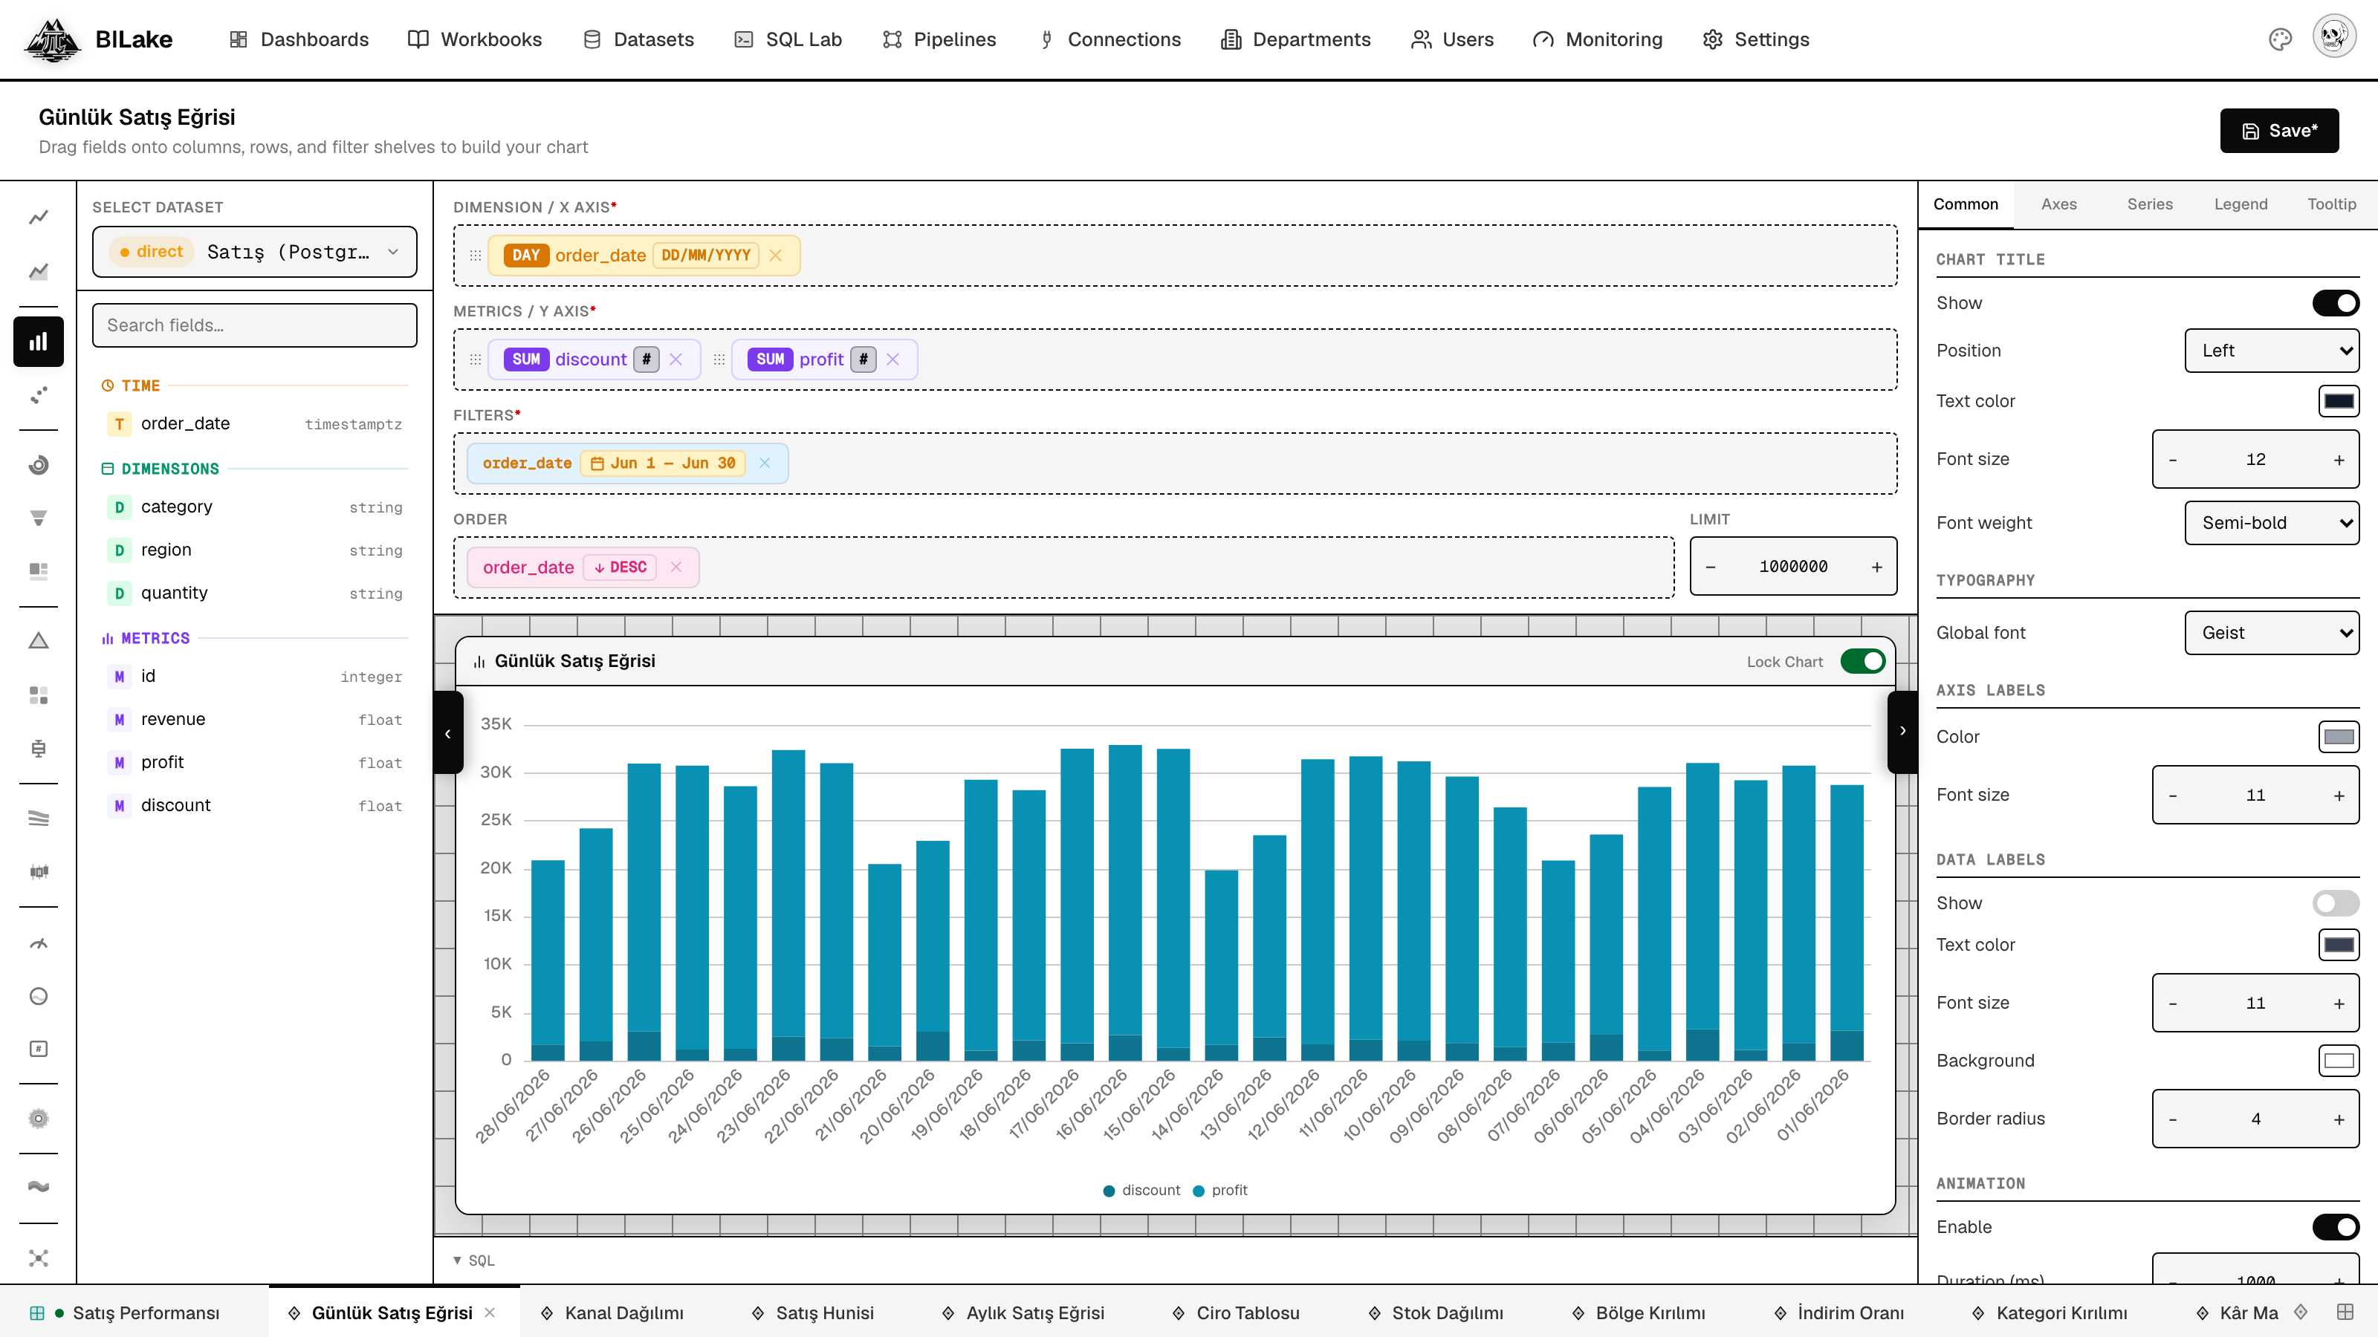Select the network graph chart type icon
The height and width of the screenshot is (1337, 2378).
tap(38, 1258)
